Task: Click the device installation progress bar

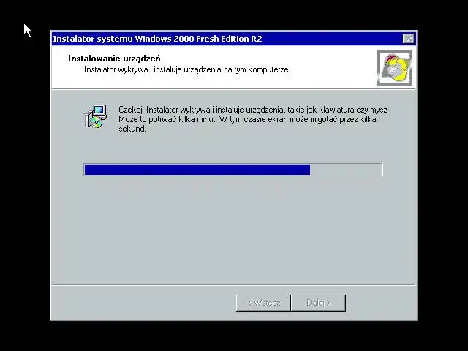Action: (233, 170)
